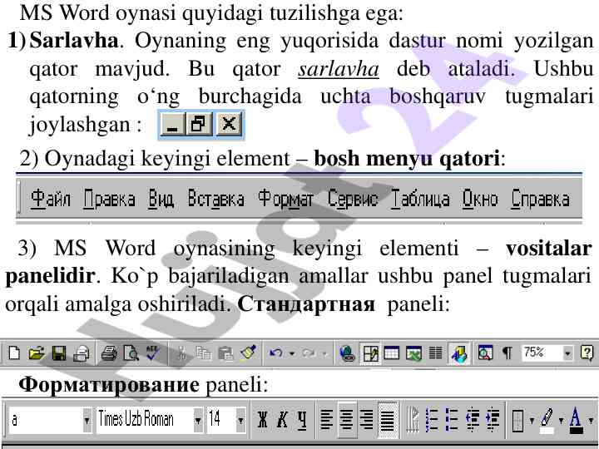Open the Окно menu
Image resolution: width=599 pixels, height=449 pixels.
click(x=480, y=199)
